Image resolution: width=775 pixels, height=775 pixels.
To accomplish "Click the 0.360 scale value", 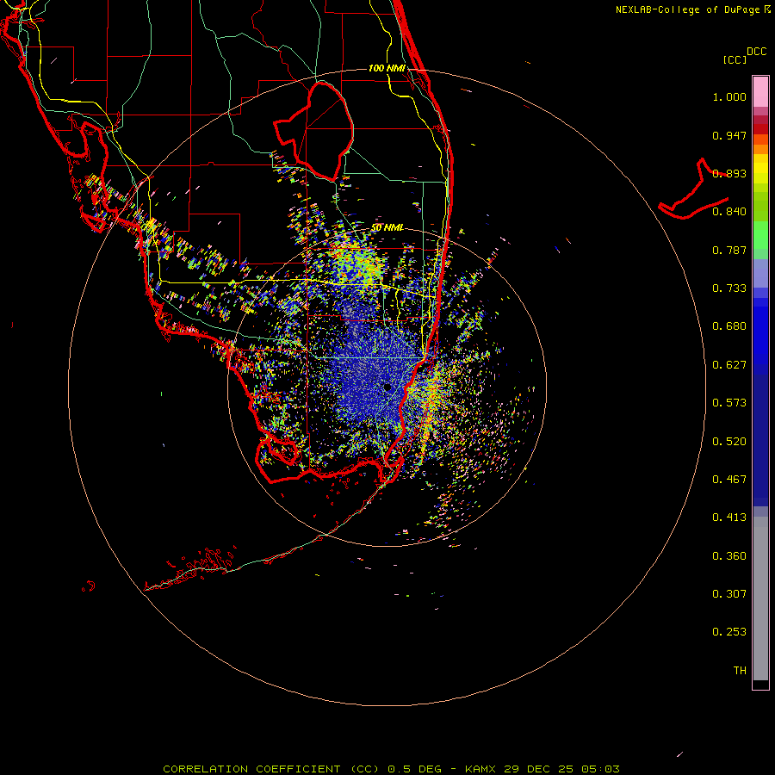I will (729, 556).
